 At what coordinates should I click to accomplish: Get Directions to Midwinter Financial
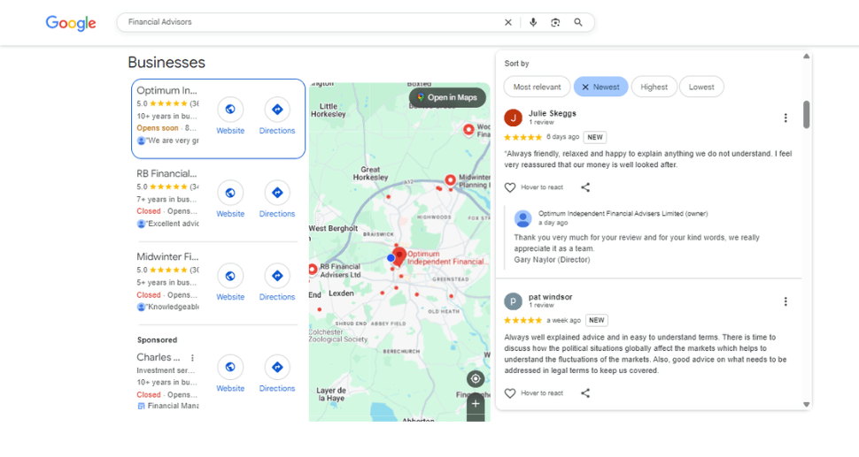coord(277,276)
